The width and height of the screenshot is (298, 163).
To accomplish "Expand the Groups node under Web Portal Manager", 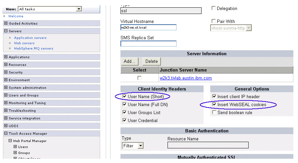I will [x=15, y=153].
